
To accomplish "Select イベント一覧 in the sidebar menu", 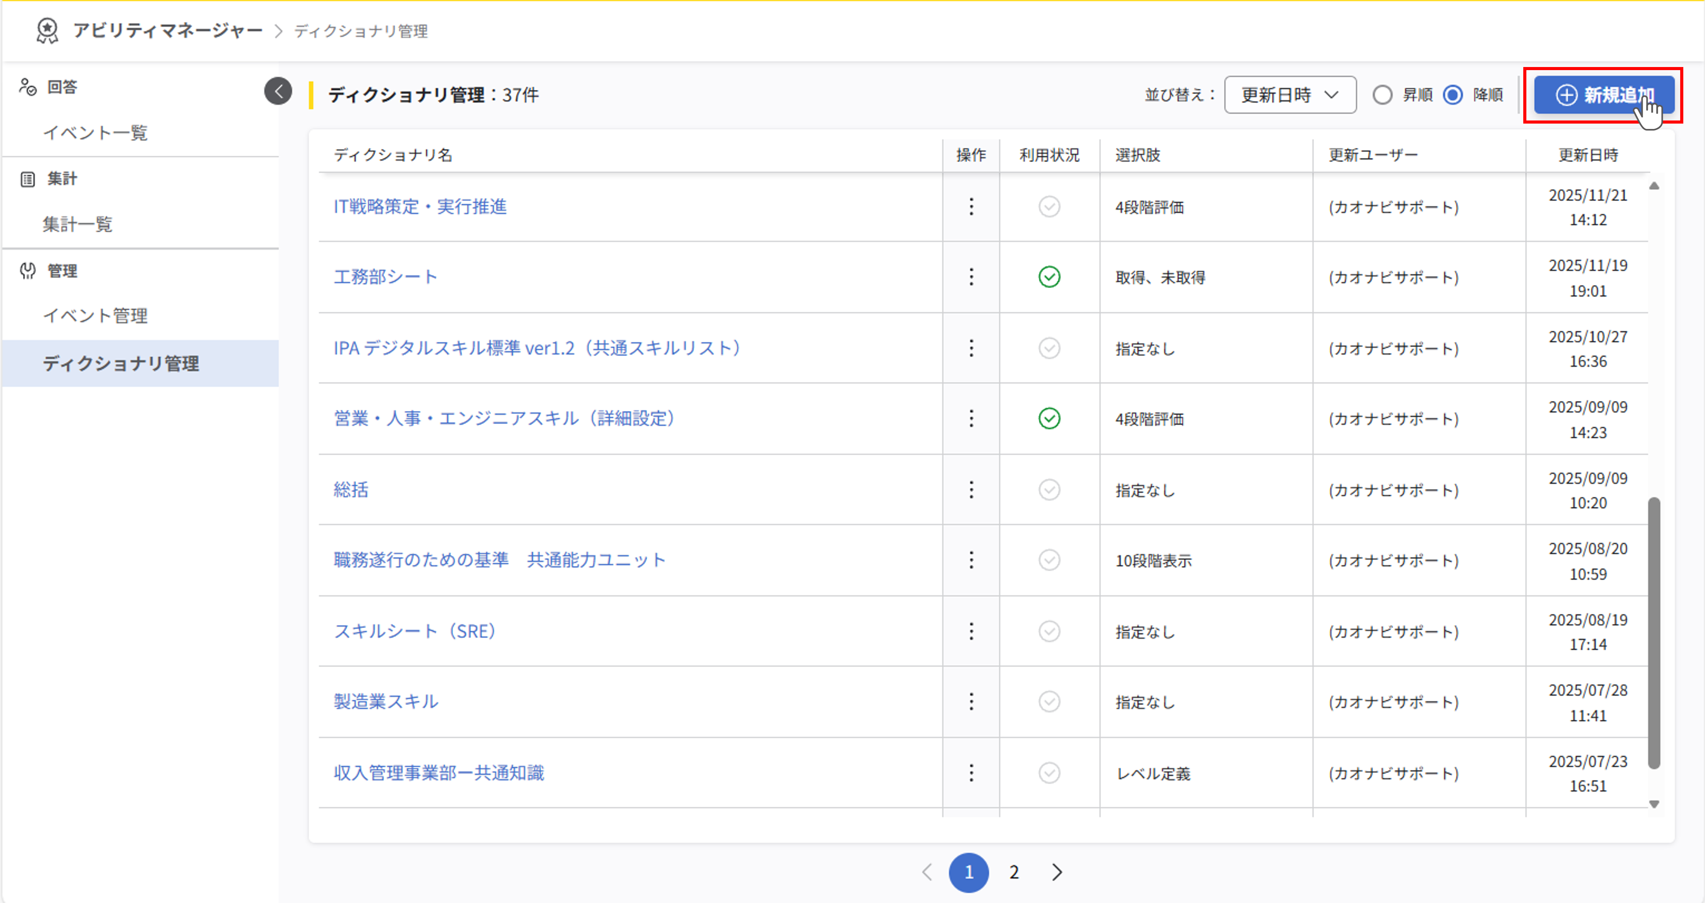I will [96, 133].
